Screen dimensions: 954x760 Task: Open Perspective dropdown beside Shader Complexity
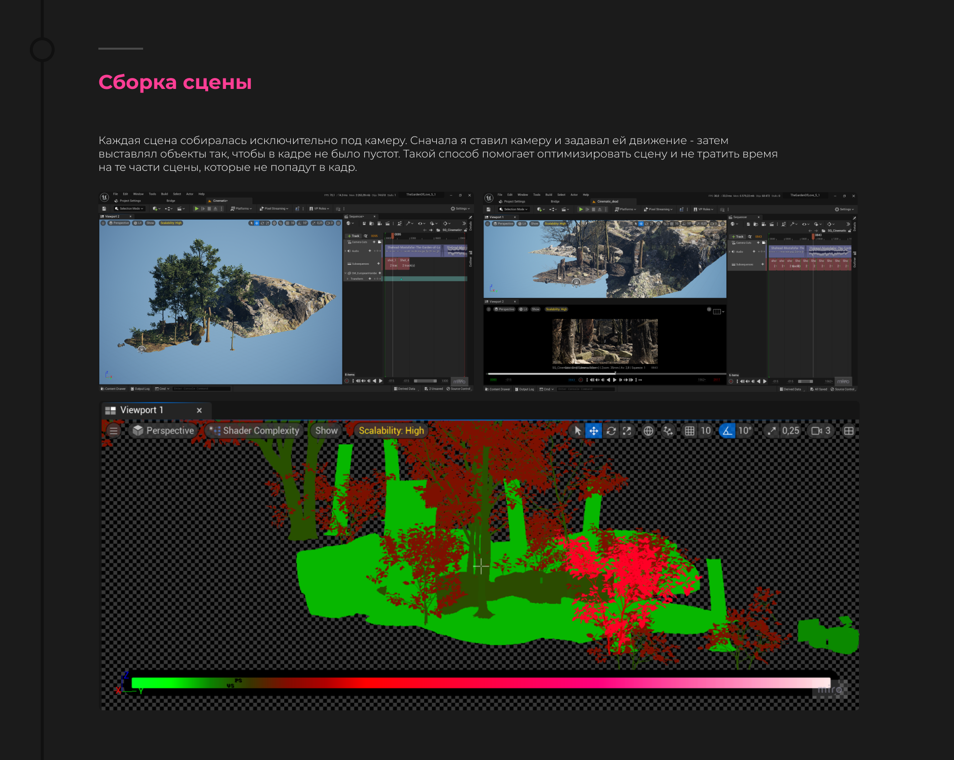pyautogui.click(x=163, y=431)
